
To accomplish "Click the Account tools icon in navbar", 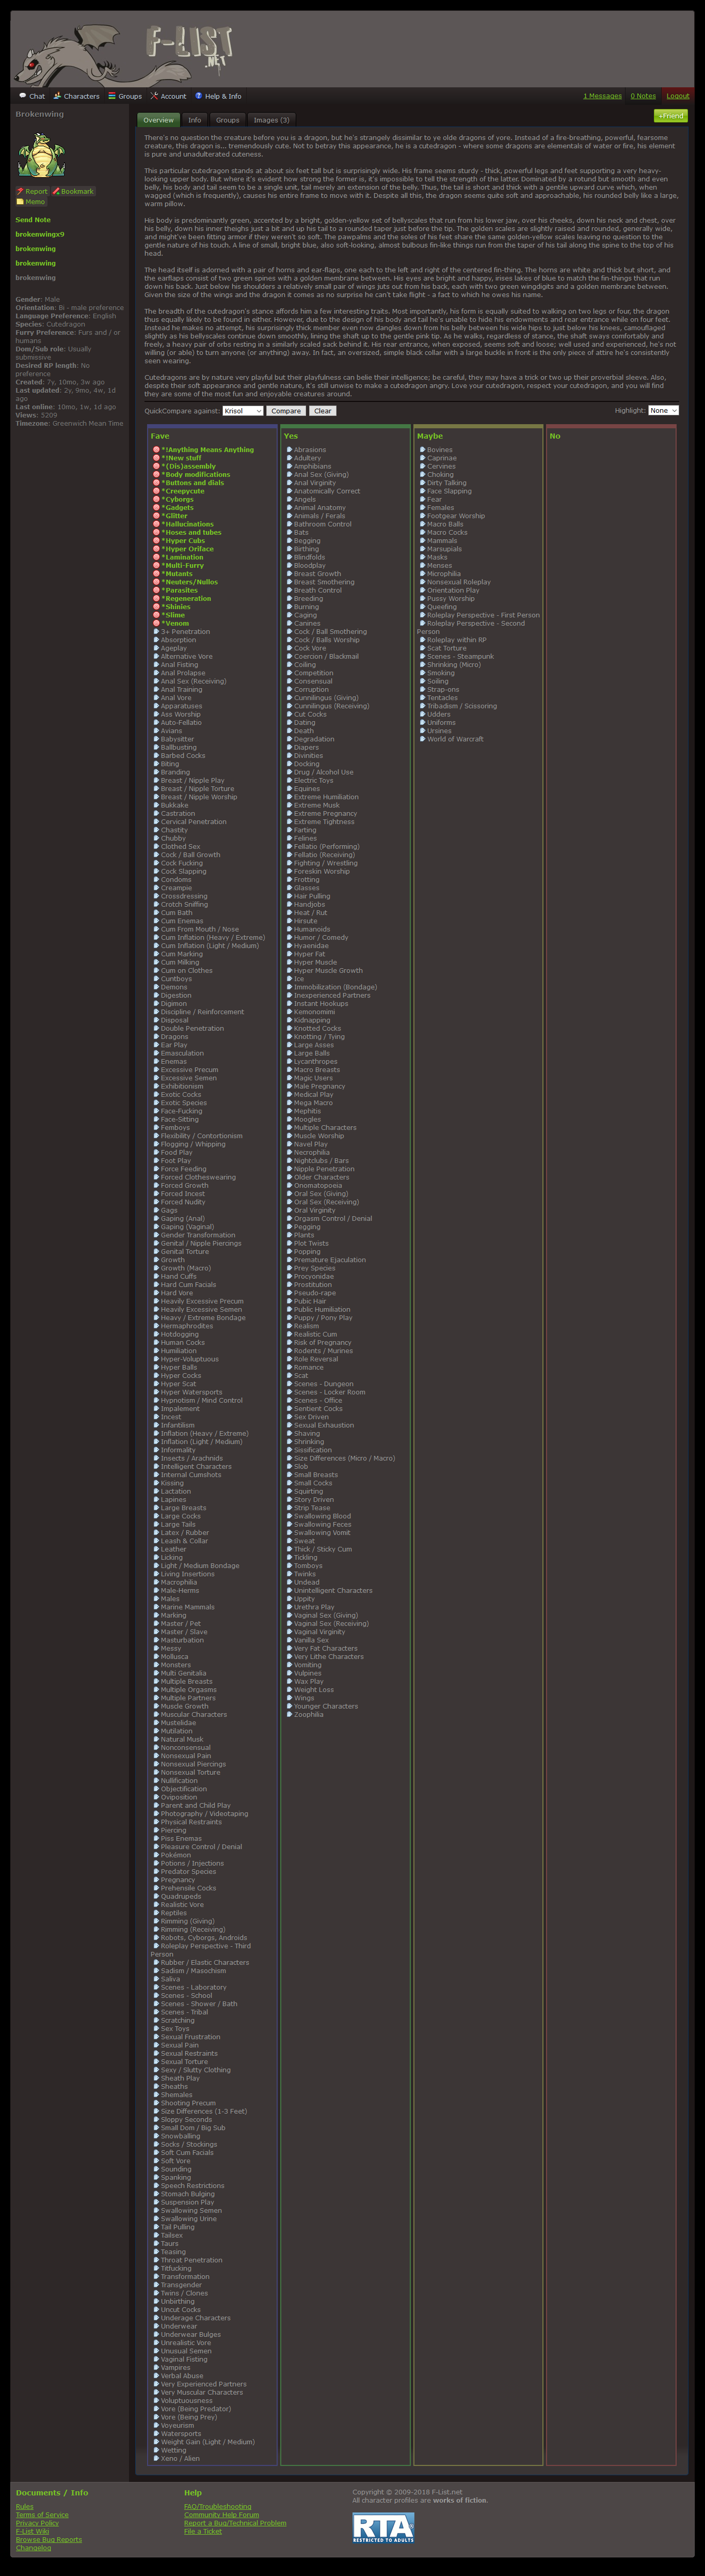I will [154, 96].
